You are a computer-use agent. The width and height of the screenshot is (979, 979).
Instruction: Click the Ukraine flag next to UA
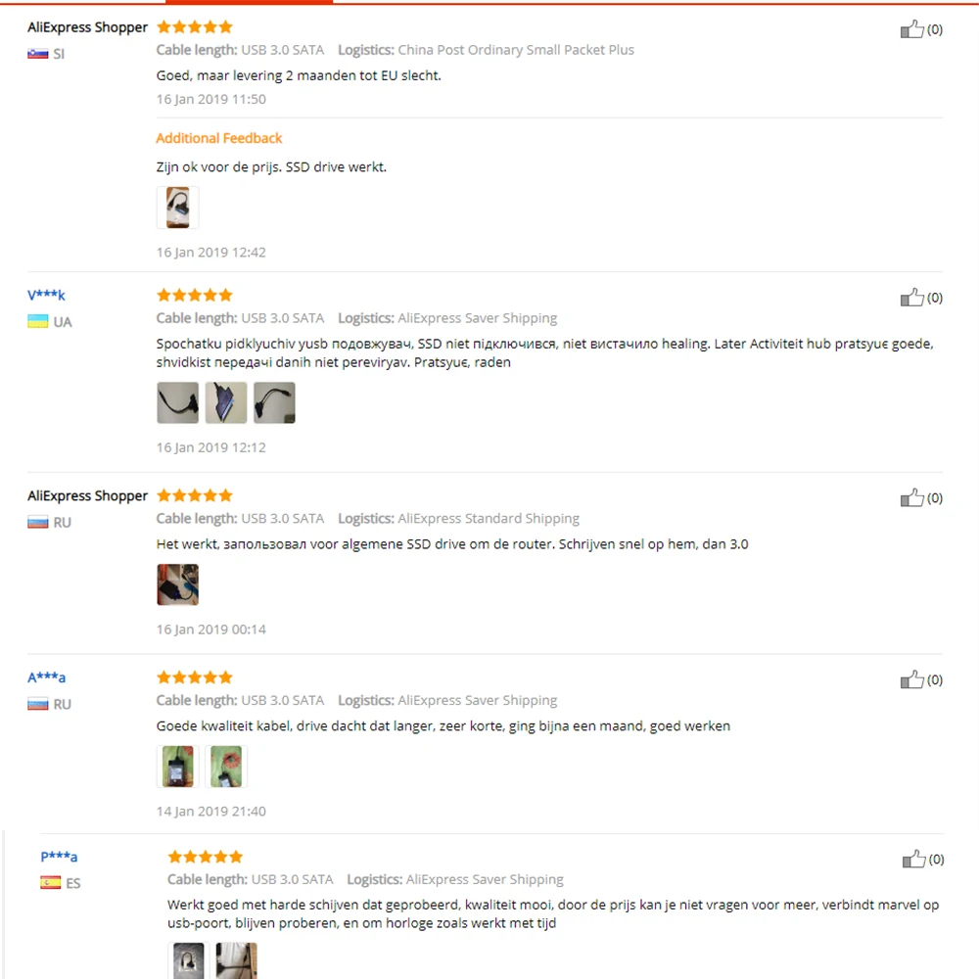coord(37,321)
